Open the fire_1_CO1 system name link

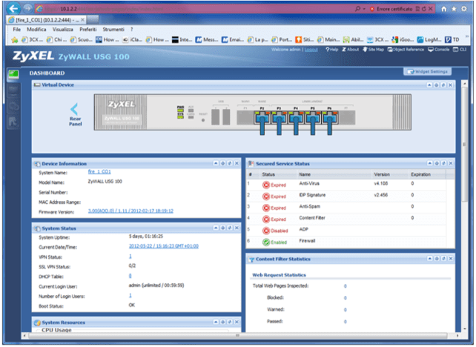point(99,172)
